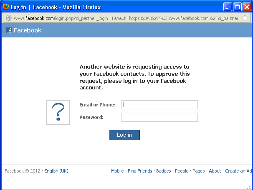Minimize the Firefox window

(x=228, y=7)
